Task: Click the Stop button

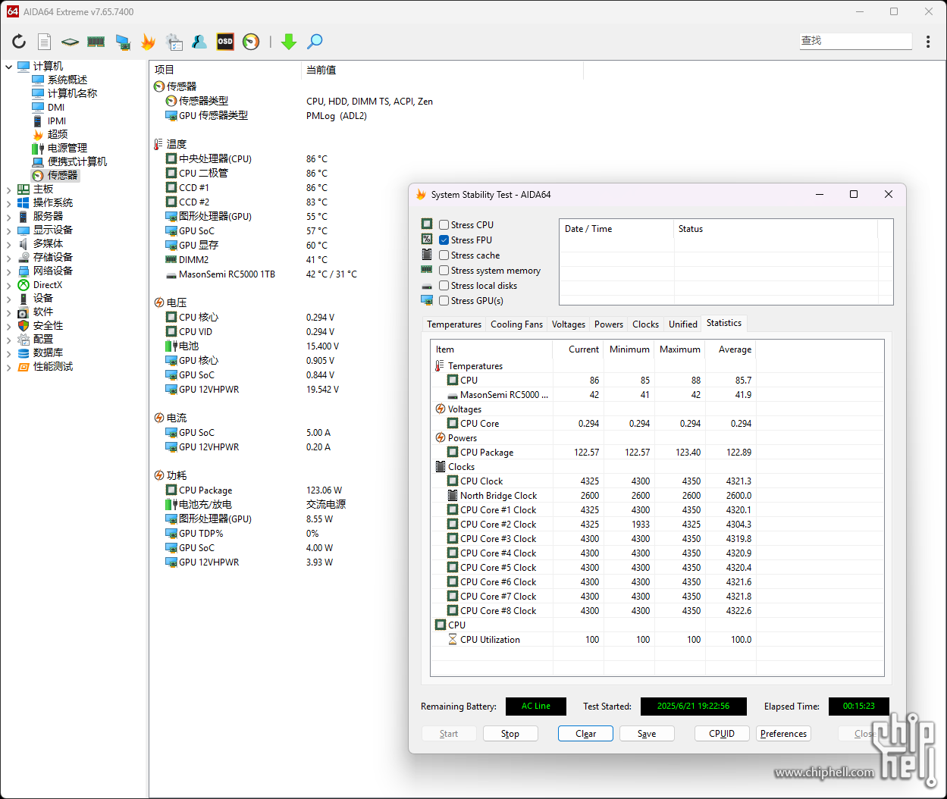Action: [510, 734]
